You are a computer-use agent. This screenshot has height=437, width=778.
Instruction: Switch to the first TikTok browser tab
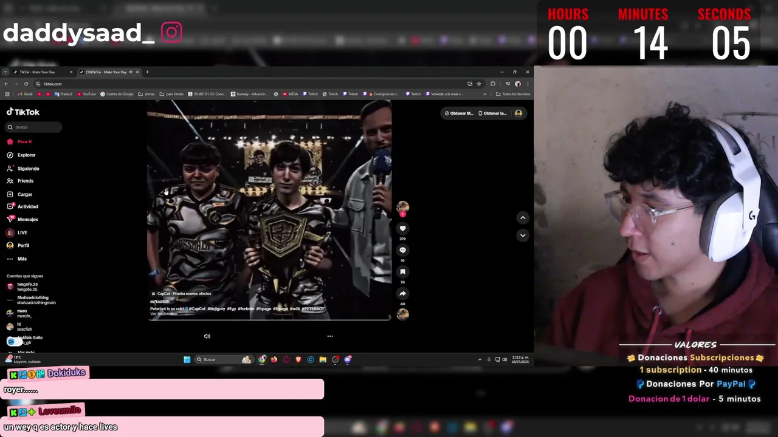click(x=43, y=72)
